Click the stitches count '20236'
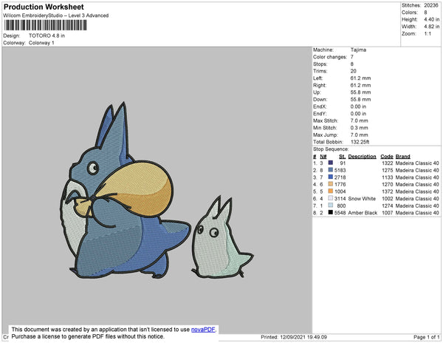This screenshot has width=443, height=343. (431, 5)
